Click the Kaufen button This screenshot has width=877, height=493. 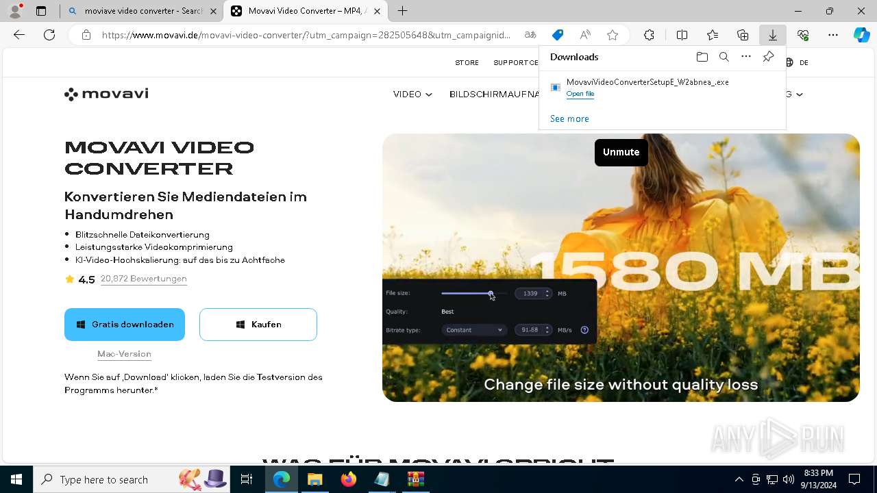click(x=258, y=325)
